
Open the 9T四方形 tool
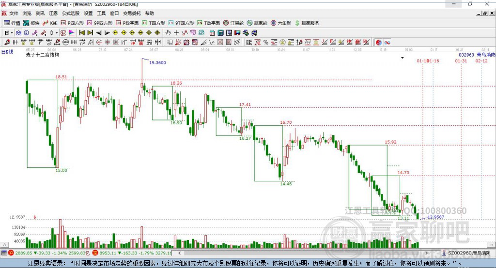point(181,23)
